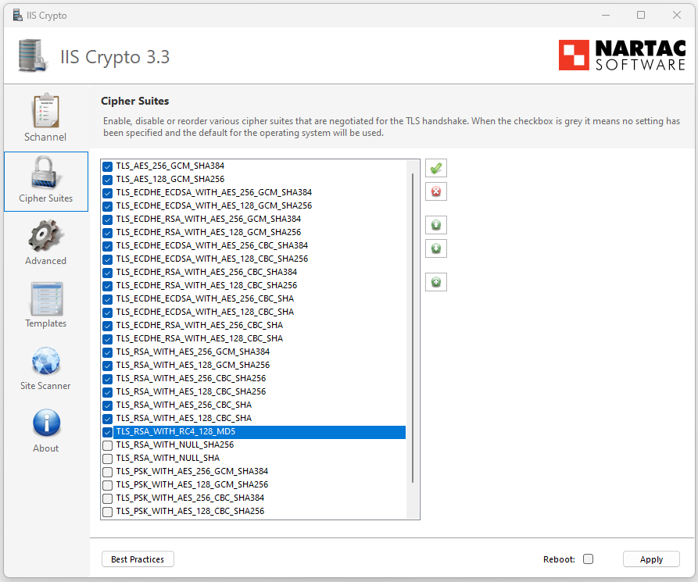Move selected cipher up with arrow button

436,225
